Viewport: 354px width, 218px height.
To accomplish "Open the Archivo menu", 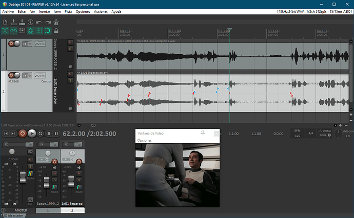I will click(8, 11).
